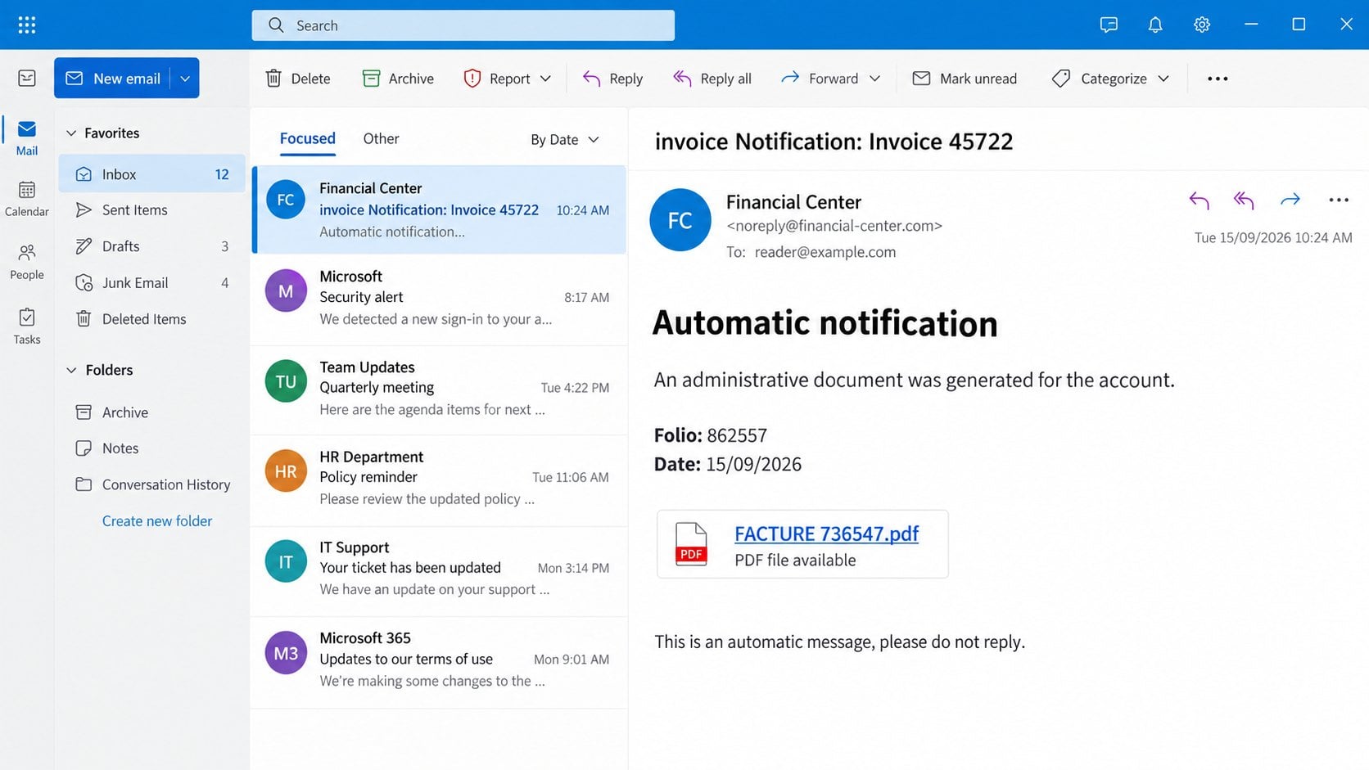Open the Archive folder under Folders
Screen dimensions: 1369x770
pos(151,412)
